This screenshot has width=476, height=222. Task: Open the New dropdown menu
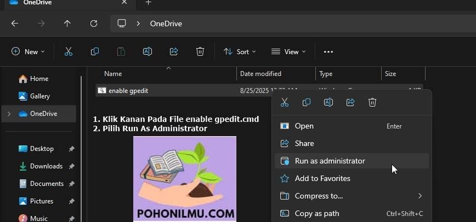click(27, 52)
